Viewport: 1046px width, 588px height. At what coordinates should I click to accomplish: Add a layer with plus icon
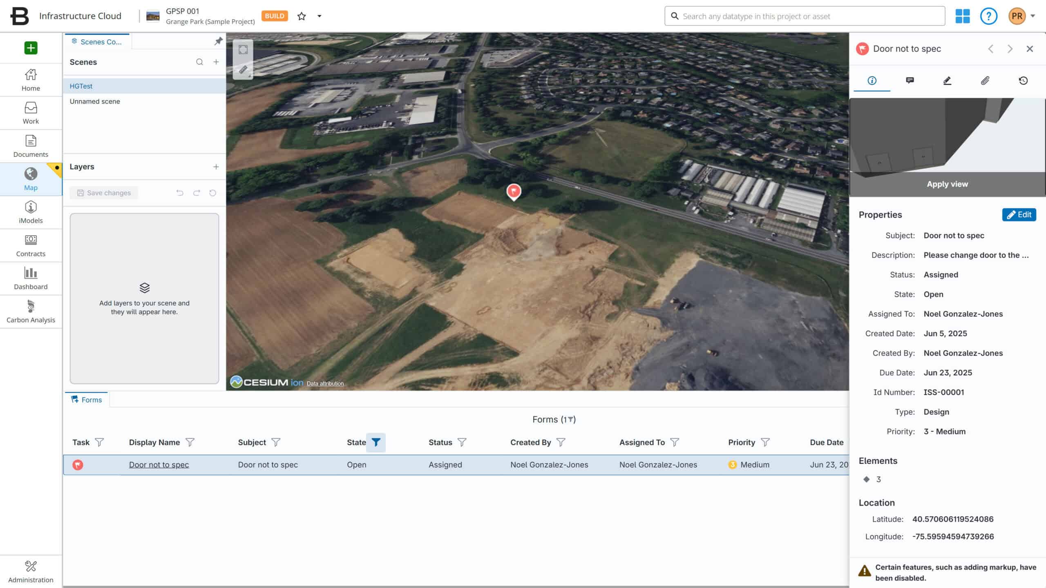pyautogui.click(x=216, y=167)
